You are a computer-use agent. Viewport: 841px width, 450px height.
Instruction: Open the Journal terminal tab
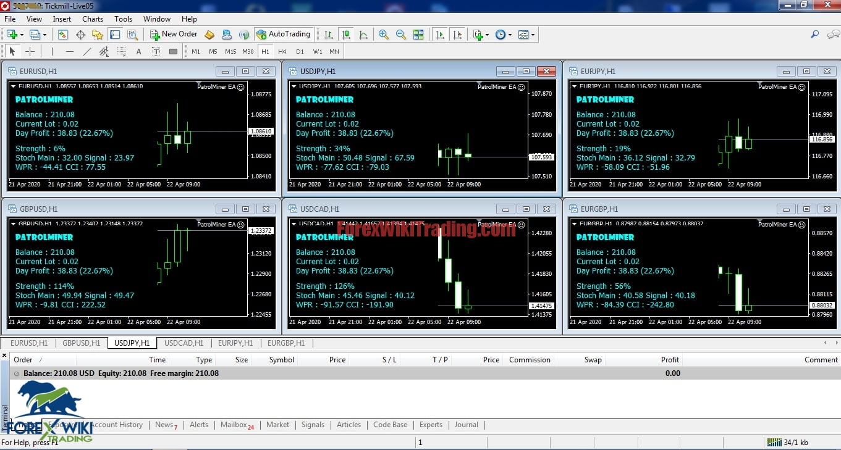point(467,425)
